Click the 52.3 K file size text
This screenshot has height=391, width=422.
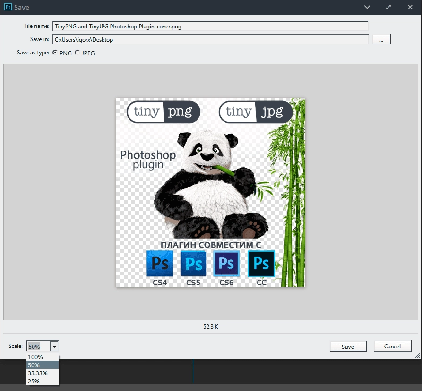click(211, 327)
